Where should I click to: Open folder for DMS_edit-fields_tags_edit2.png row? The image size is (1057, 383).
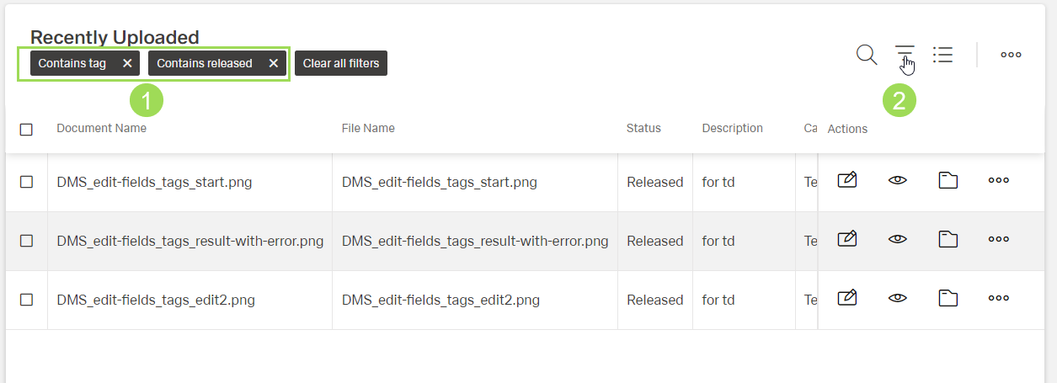coord(948,298)
